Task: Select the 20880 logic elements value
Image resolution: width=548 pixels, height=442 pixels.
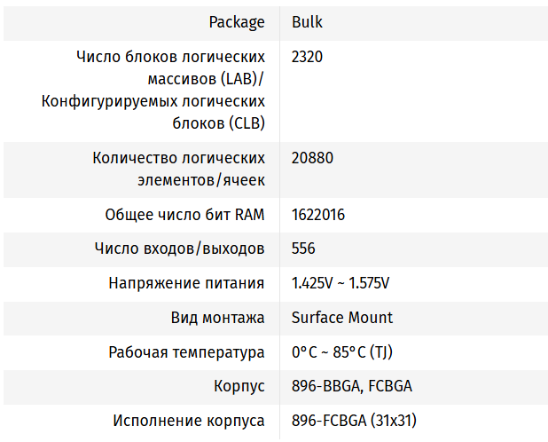Action: point(312,158)
